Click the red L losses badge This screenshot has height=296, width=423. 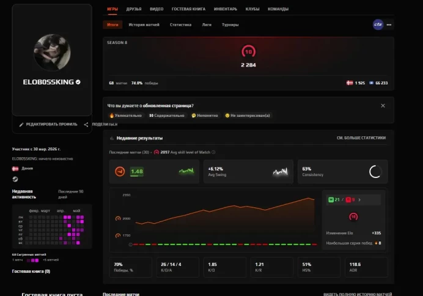pos(348,199)
